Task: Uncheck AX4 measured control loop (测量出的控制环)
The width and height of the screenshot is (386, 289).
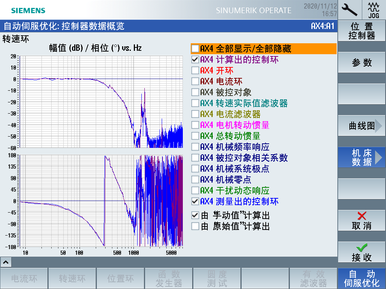Action: (x=195, y=201)
